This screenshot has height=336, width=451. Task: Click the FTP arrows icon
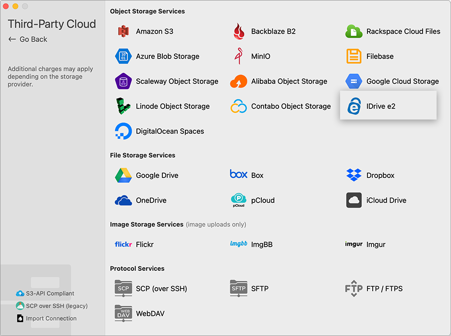coord(354,288)
